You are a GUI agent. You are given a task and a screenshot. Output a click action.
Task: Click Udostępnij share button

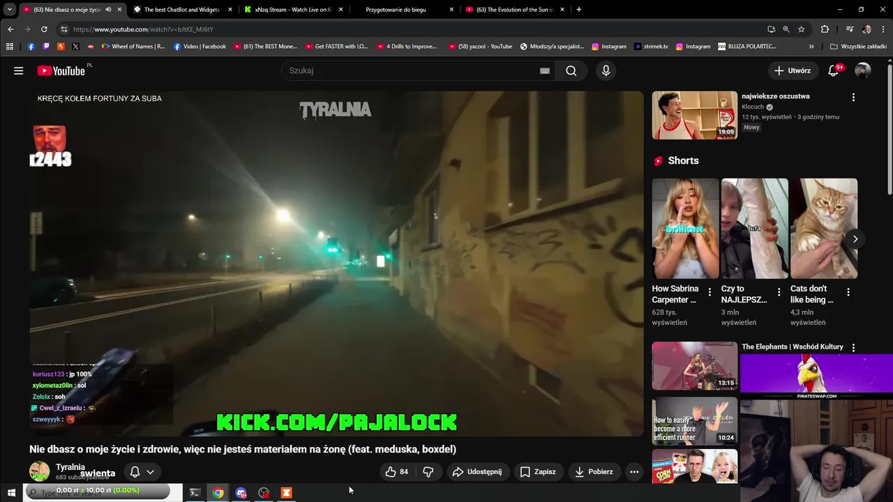pos(477,472)
